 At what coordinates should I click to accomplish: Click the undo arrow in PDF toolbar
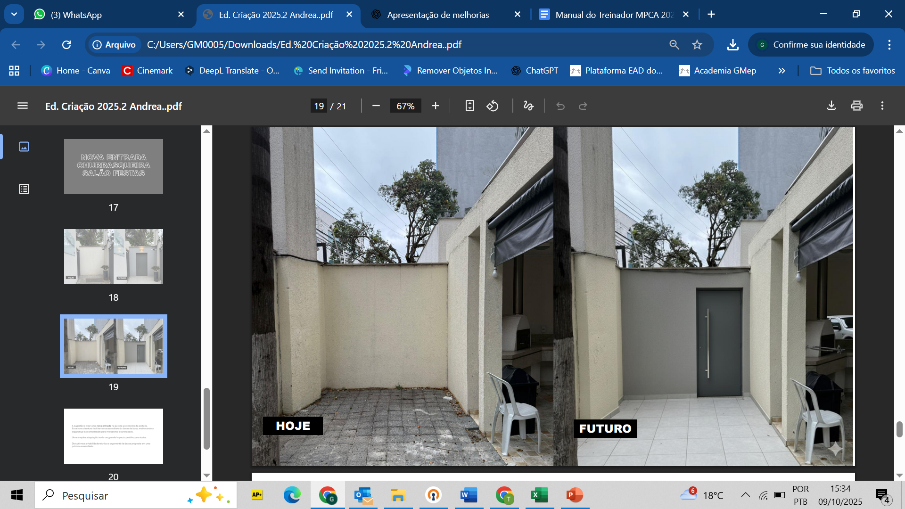pyautogui.click(x=560, y=106)
